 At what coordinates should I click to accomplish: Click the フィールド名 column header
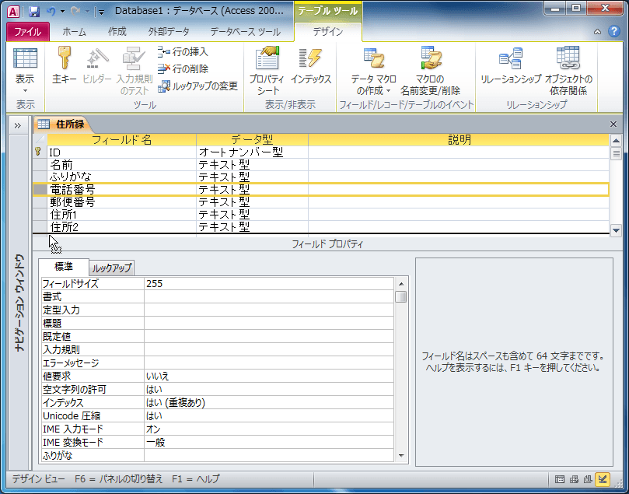(121, 140)
